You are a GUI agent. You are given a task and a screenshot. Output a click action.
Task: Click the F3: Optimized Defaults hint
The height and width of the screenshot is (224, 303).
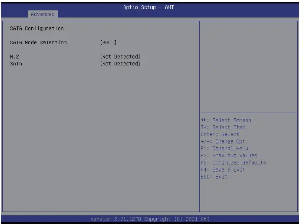click(233, 162)
